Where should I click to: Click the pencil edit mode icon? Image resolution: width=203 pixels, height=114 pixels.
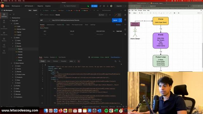click(116, 15)
